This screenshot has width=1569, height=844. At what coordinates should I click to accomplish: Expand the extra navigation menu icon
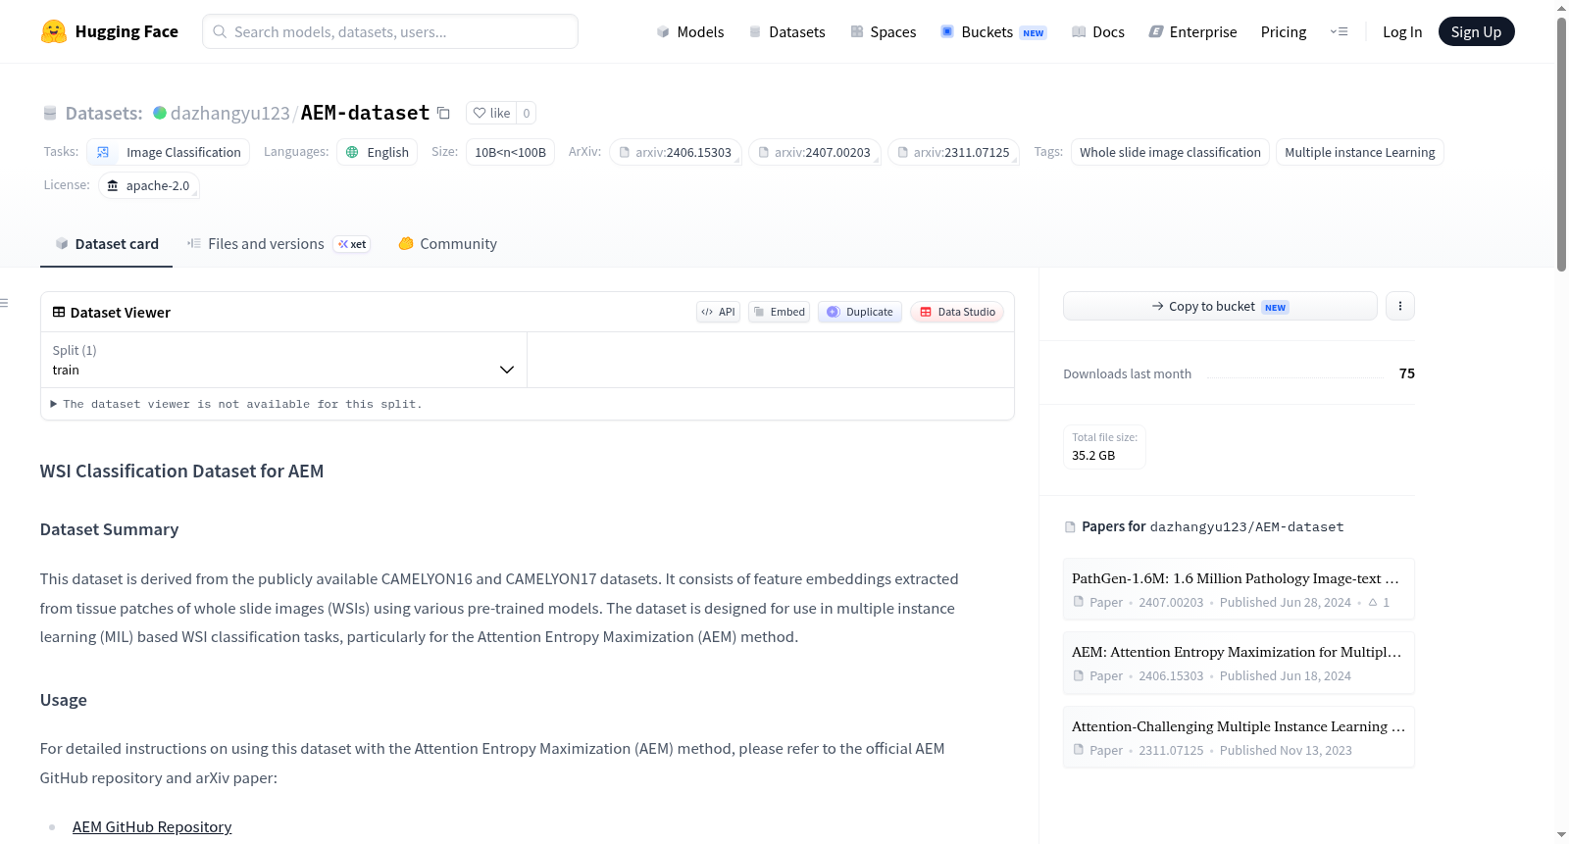pos(1339,31)
